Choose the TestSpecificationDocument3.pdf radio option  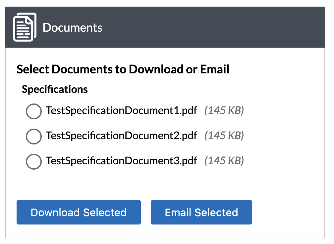(x=33, y=161)
